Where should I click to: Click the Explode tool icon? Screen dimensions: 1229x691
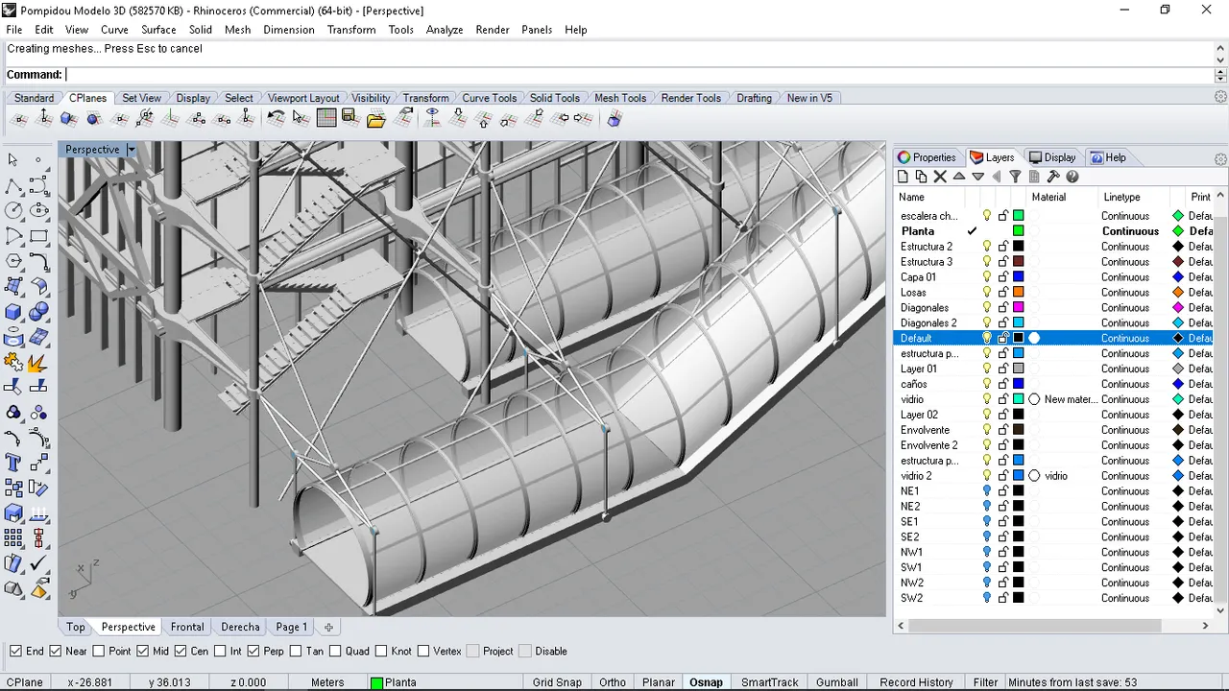point(38,362)
